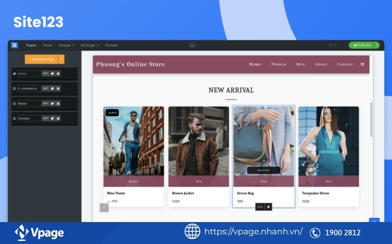
Task: Open settings gear for About page
Action: tap(58, 103)
